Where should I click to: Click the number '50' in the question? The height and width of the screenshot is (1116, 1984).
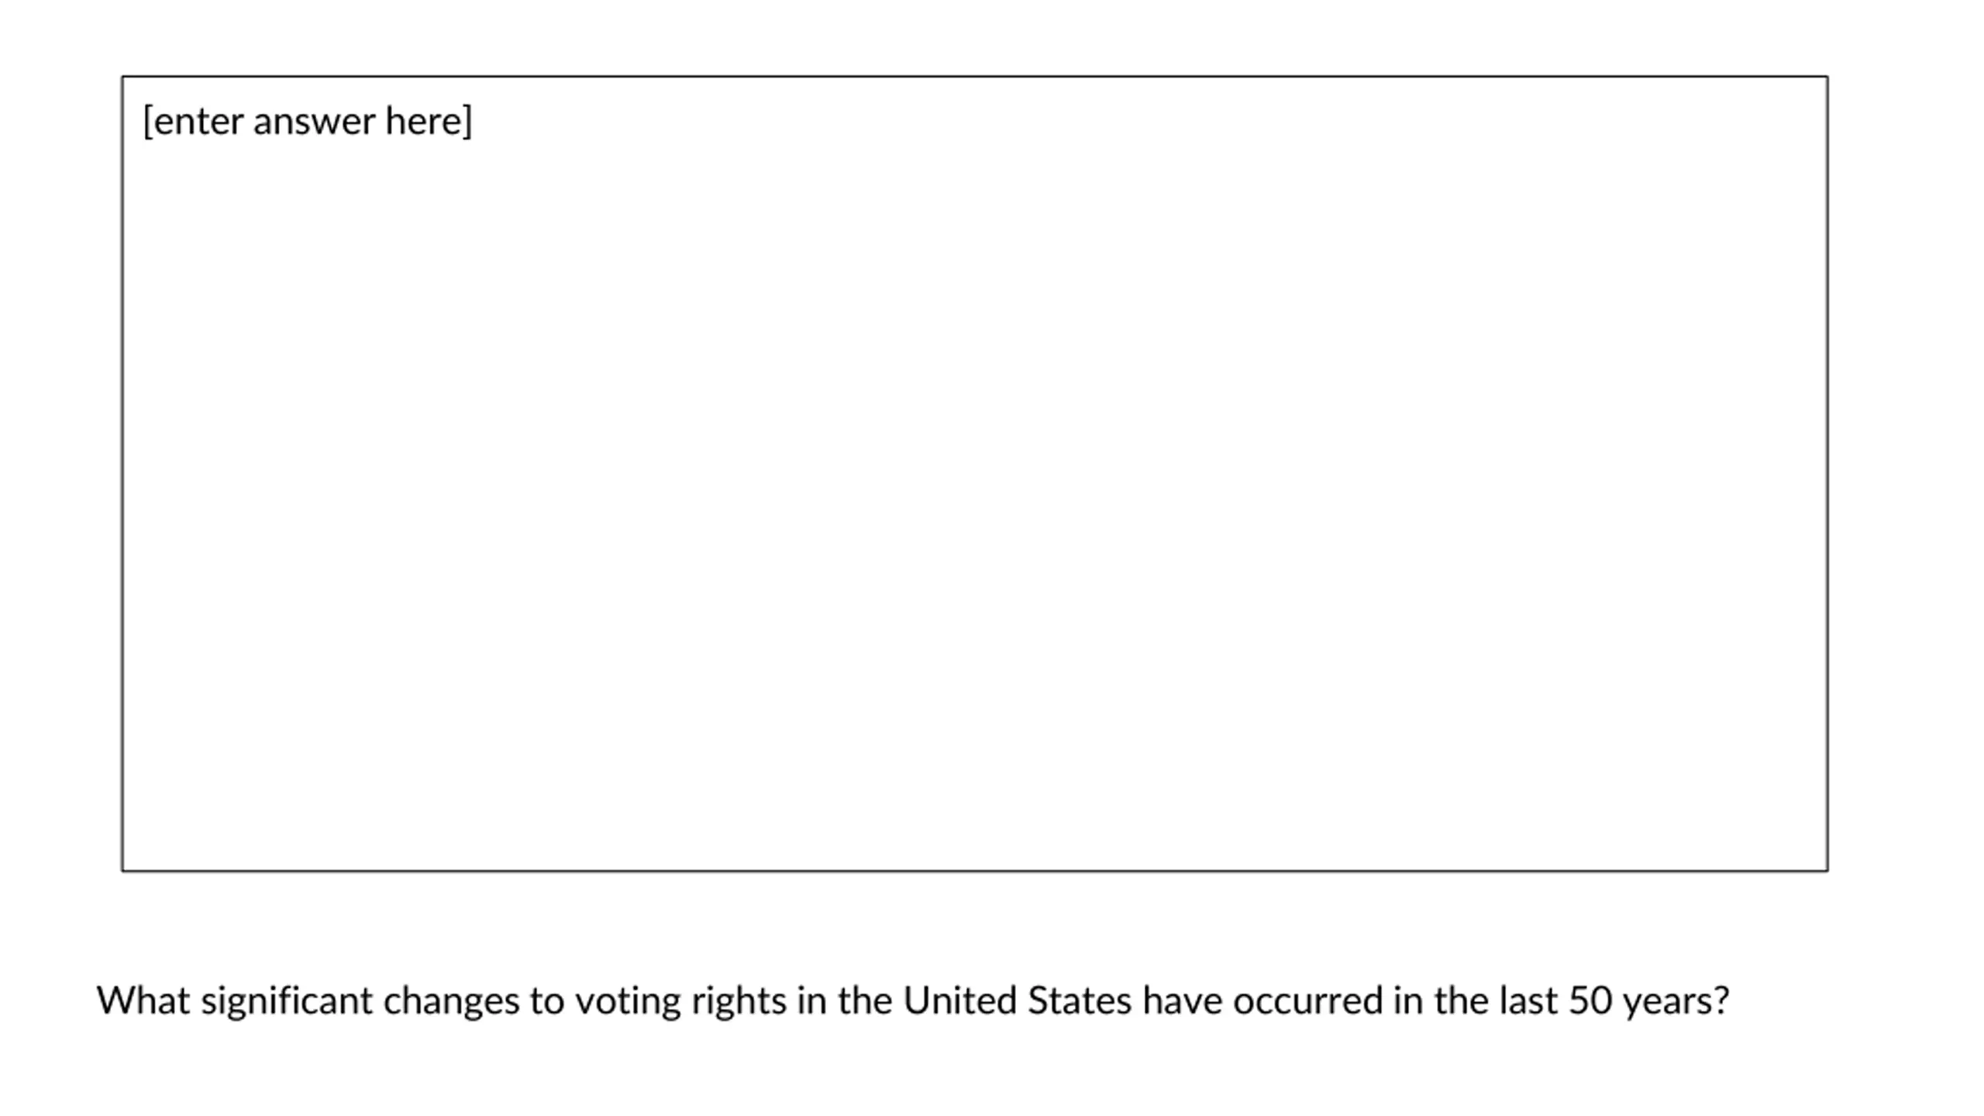click(x=1590, y=1000)
